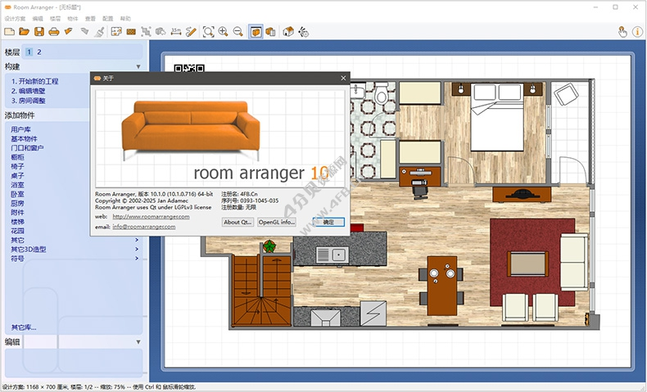
Task: Click the measure dimension tool icon
Action: (x=176, y=32)
